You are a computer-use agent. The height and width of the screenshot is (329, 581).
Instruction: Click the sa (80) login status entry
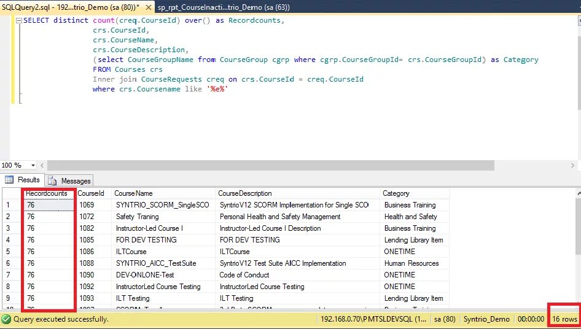[445, 319]
